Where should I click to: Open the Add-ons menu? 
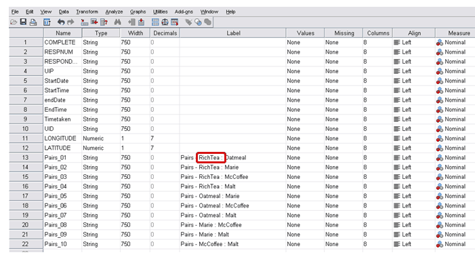pos(184,12)
